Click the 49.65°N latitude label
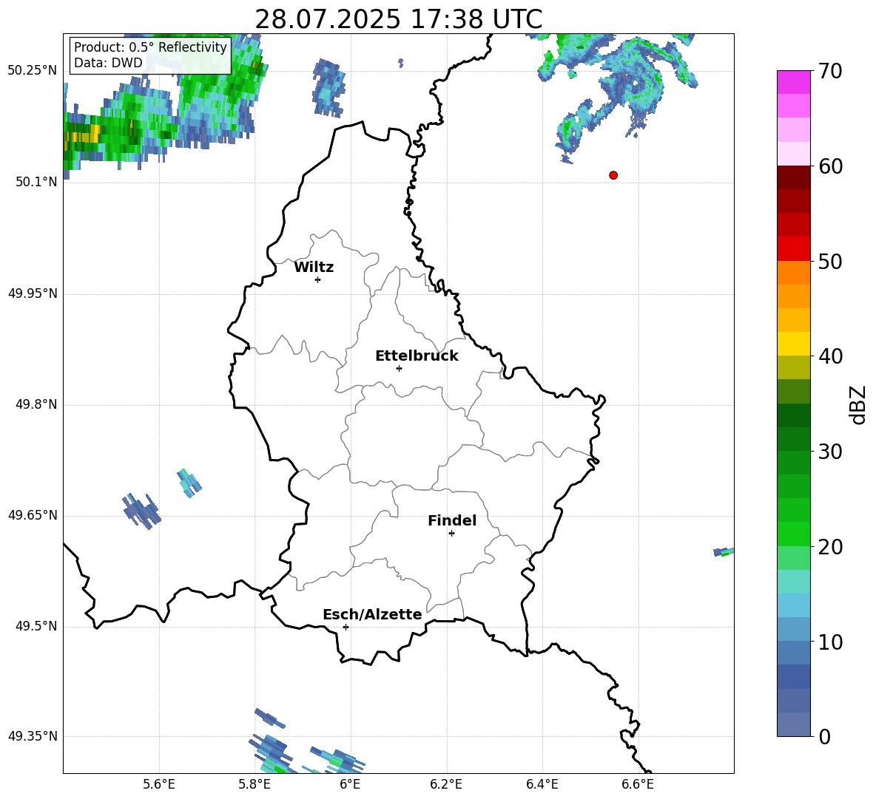The image size is (876, 799). tap(33, 514)
